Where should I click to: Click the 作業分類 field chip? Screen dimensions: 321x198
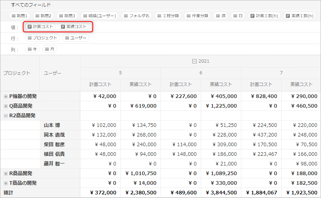pyautogui.click(x=197, y=16)
